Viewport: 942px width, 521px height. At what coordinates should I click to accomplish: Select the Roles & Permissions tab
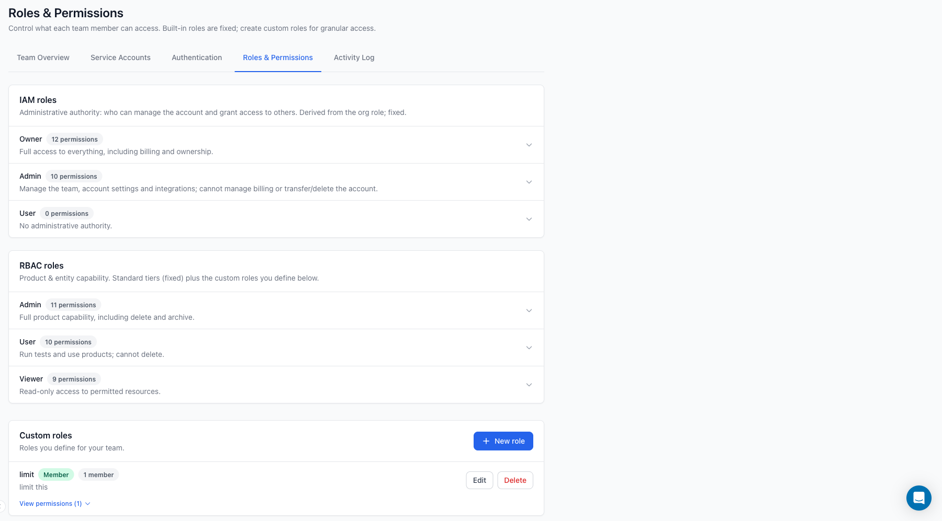click(278, 57)
